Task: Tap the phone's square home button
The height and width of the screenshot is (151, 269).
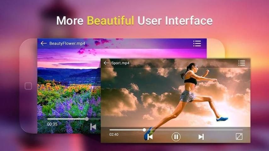Action: click(28, 86)
